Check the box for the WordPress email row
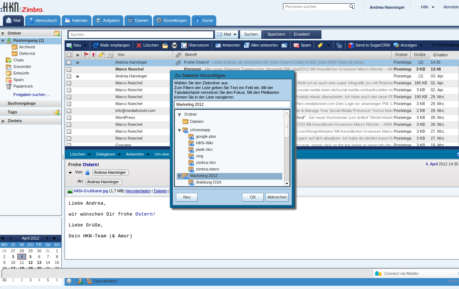Screen dimensions: 459x289 69,117
